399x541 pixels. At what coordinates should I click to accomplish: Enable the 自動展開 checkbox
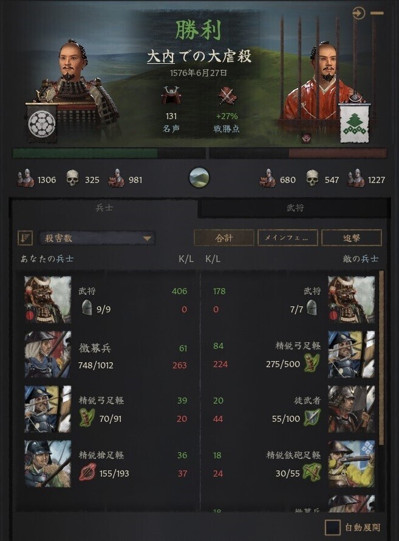click(332, 527)
